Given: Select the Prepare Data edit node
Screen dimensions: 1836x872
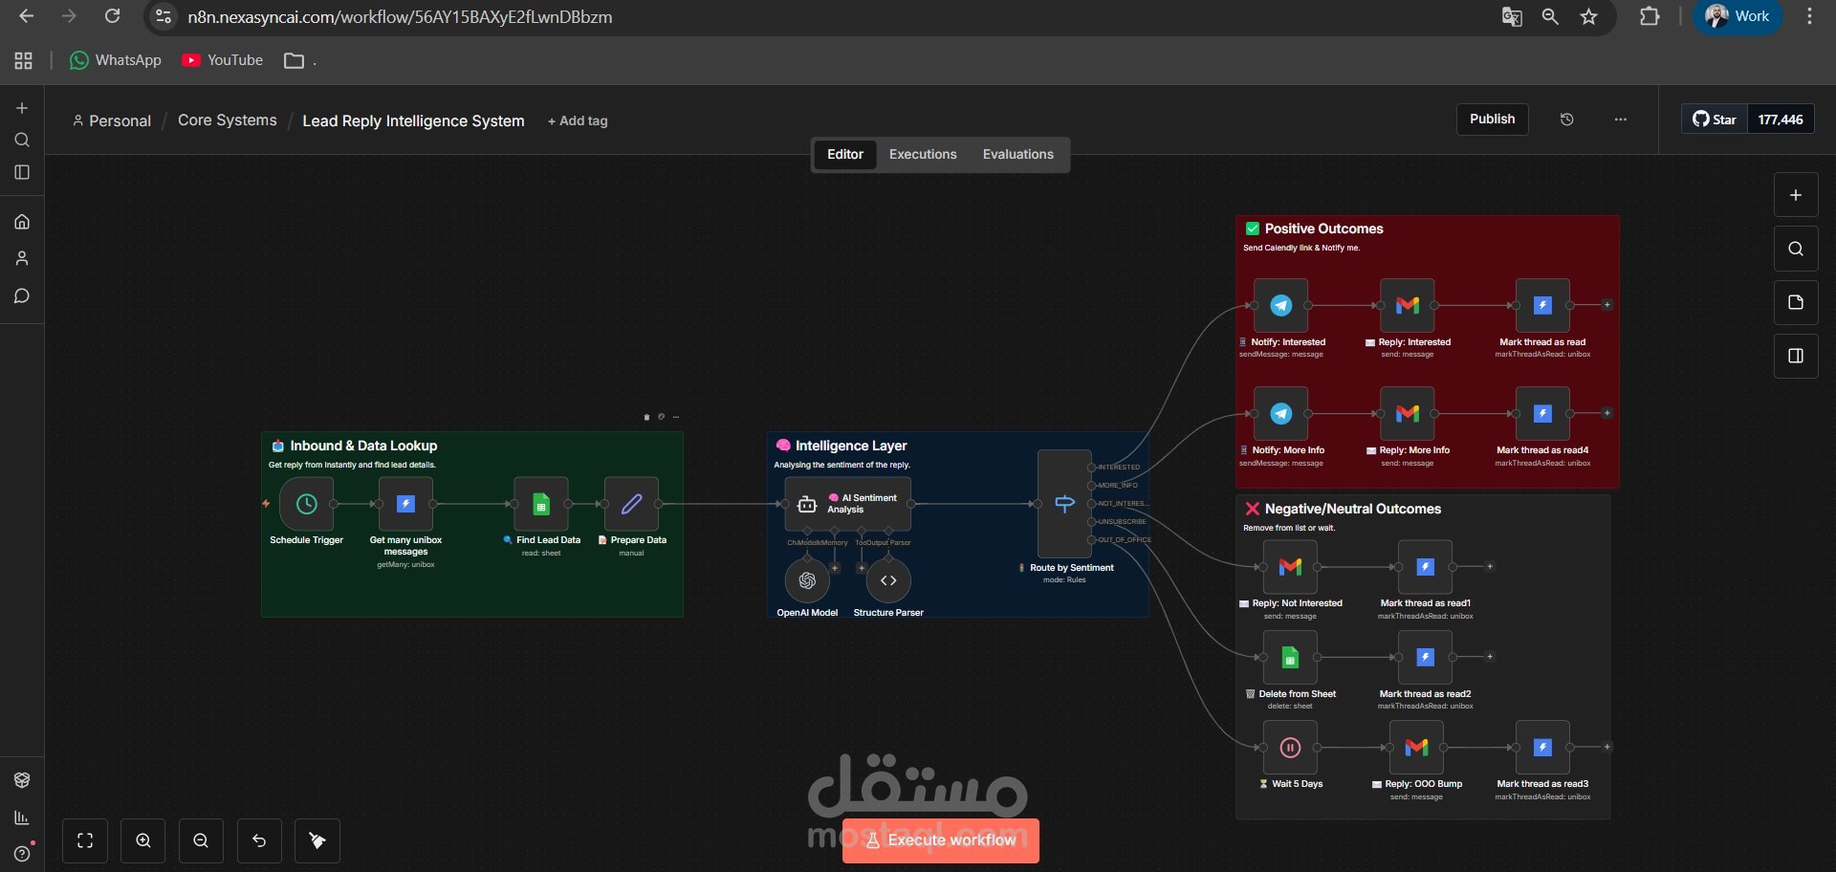Looking at the screenshot, I should tap(631, 504).
